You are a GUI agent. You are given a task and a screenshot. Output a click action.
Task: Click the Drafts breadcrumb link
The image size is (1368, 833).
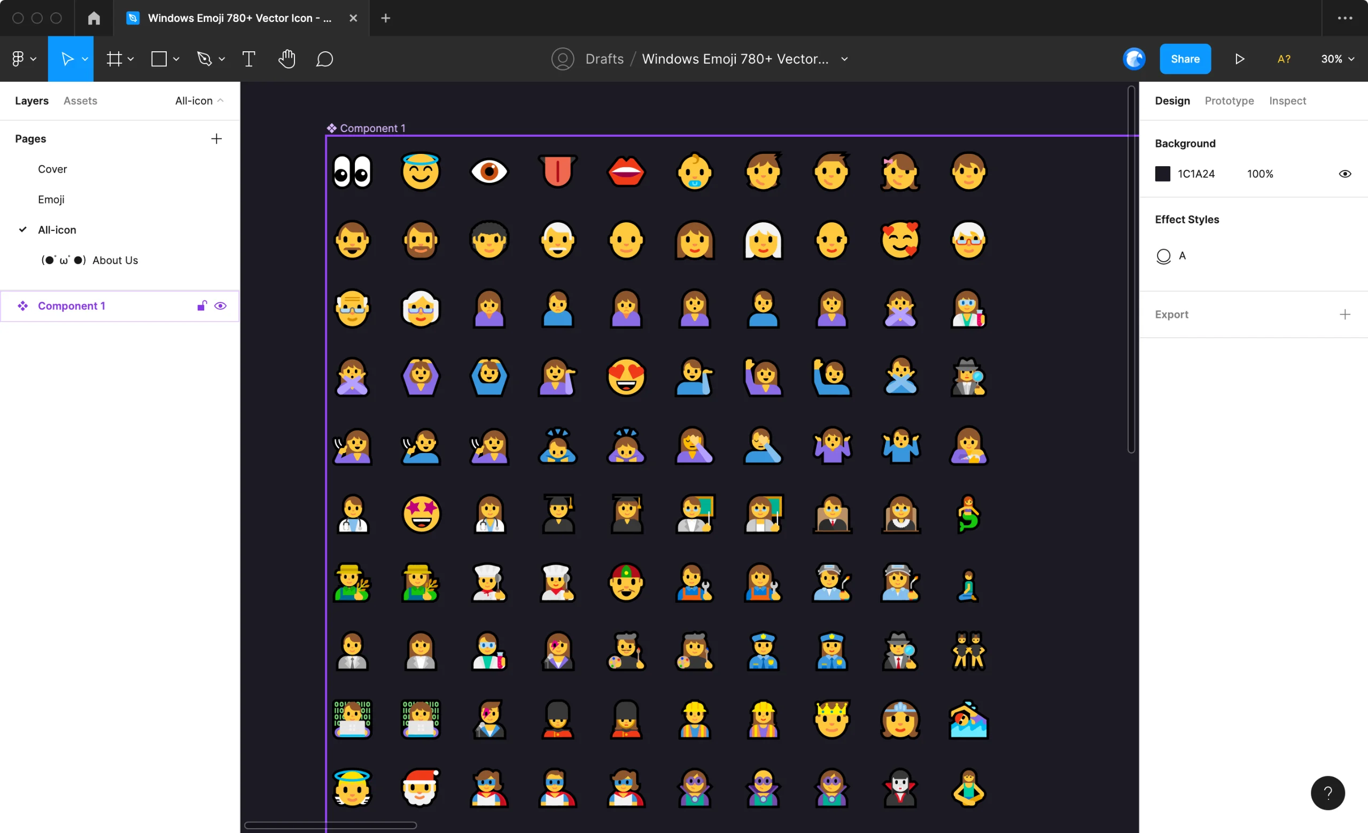pyautogui.click(x=604, y=59)
